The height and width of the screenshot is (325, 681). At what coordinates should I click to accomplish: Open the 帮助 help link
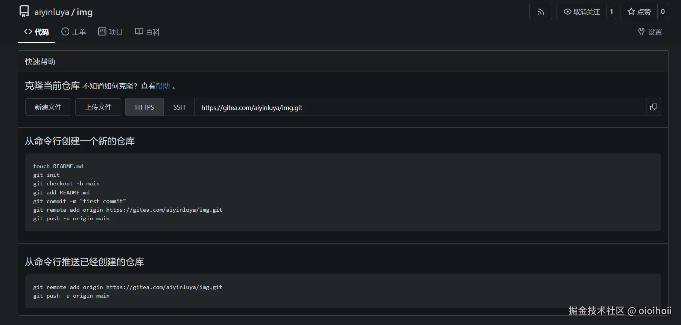pos(163,86)
